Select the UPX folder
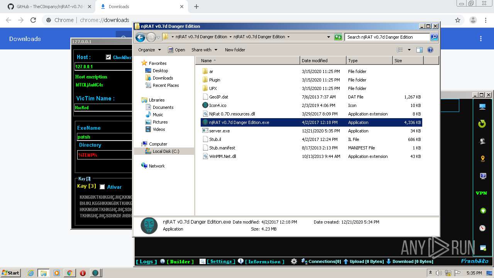Image resolution: width=494 pixels, height=278 pixels. (213, 88)
